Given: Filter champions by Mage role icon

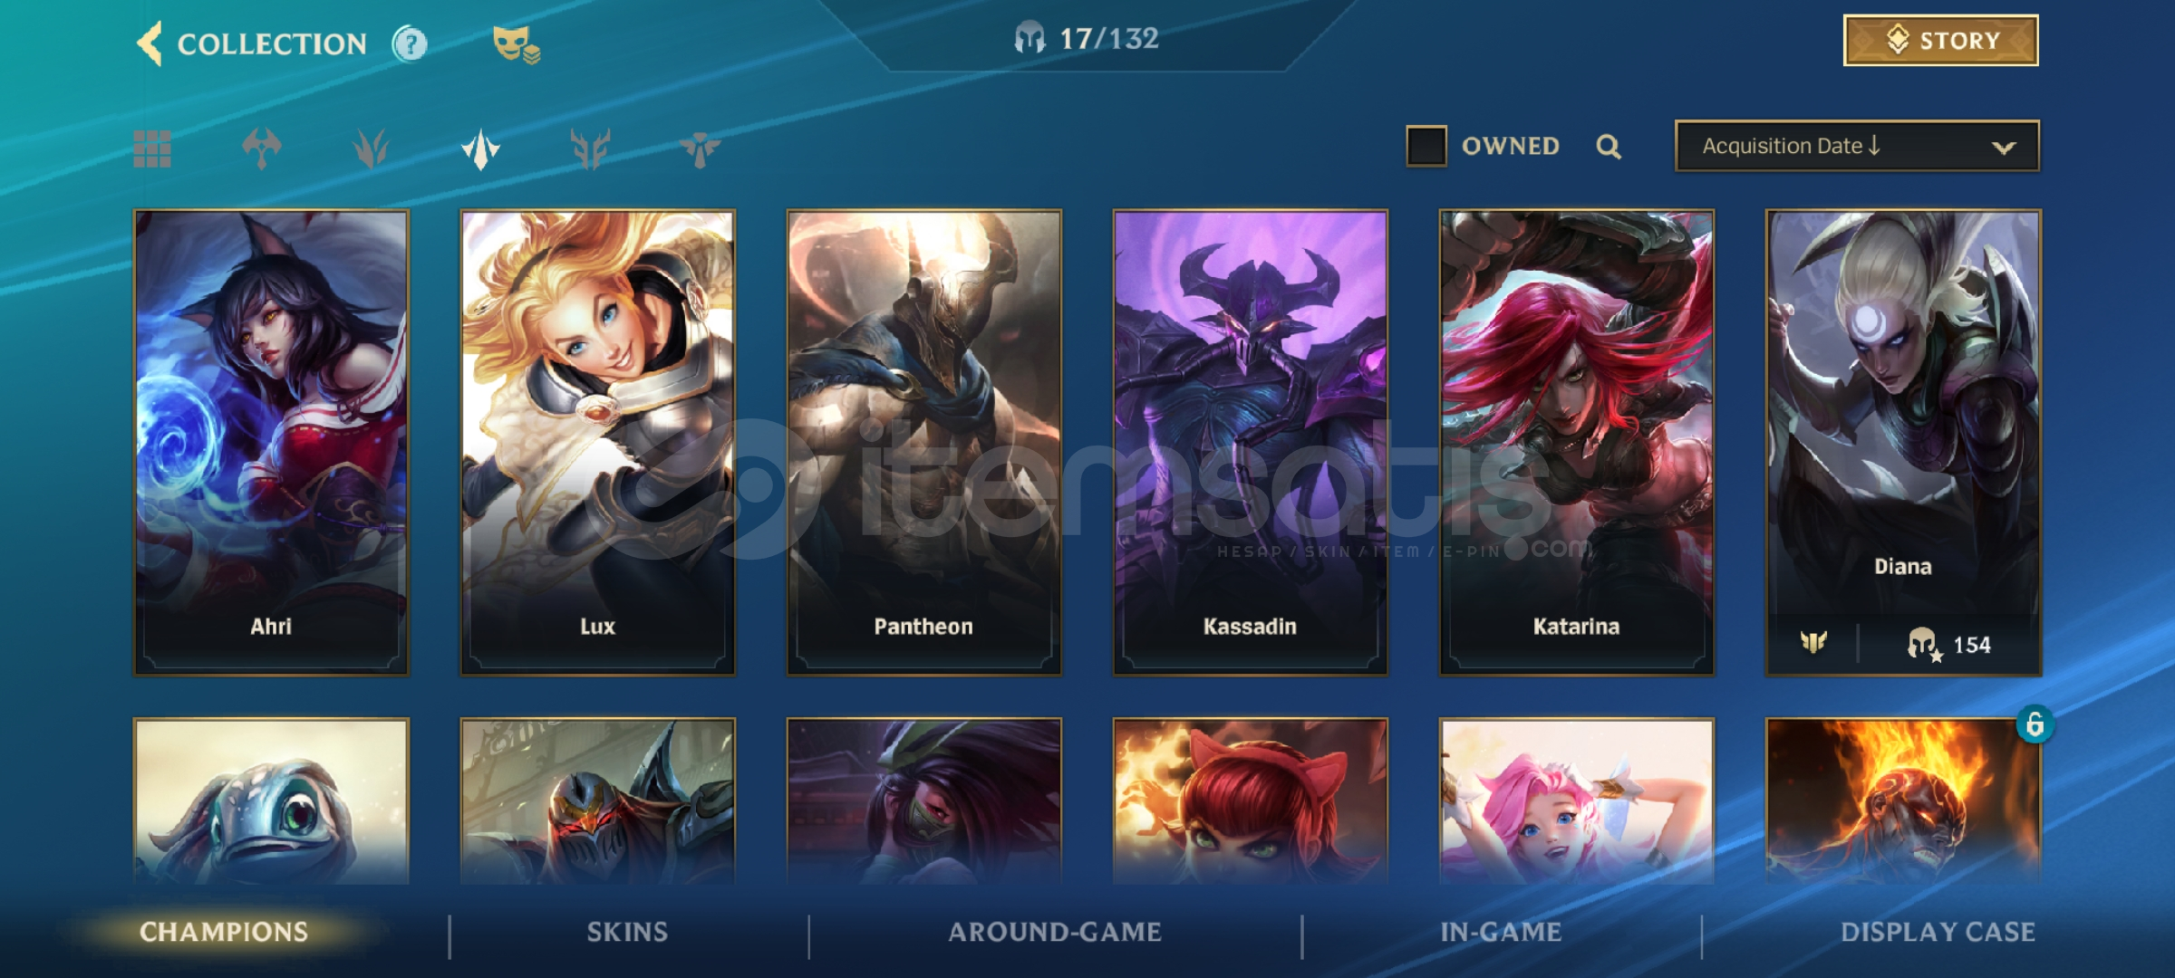Looking at the screenshot, I should pyautogui.click(x=371, y=149).
